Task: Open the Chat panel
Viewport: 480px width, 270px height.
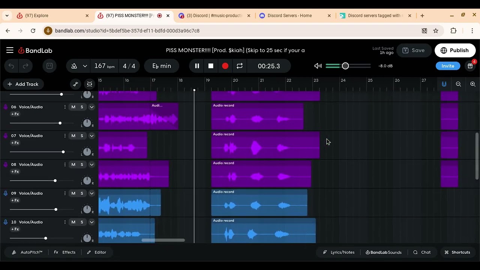Action: click(422, 252)
